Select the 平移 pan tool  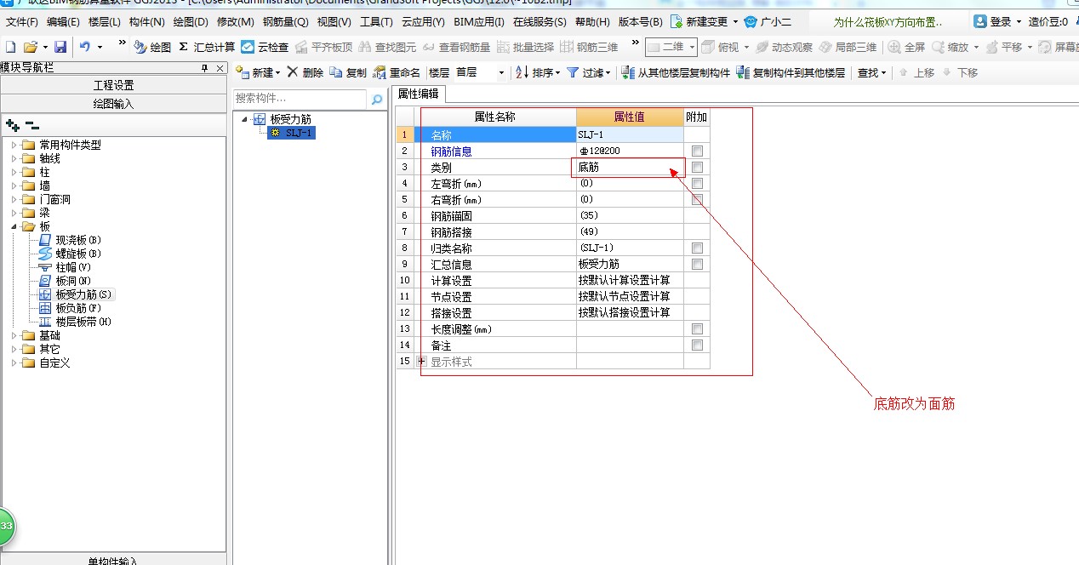(1003, 47)
